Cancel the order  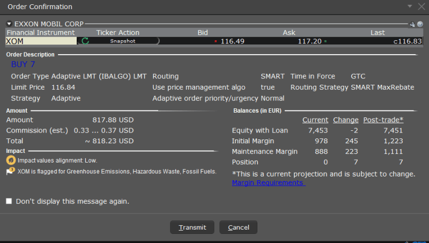click(x=238, y=227)
